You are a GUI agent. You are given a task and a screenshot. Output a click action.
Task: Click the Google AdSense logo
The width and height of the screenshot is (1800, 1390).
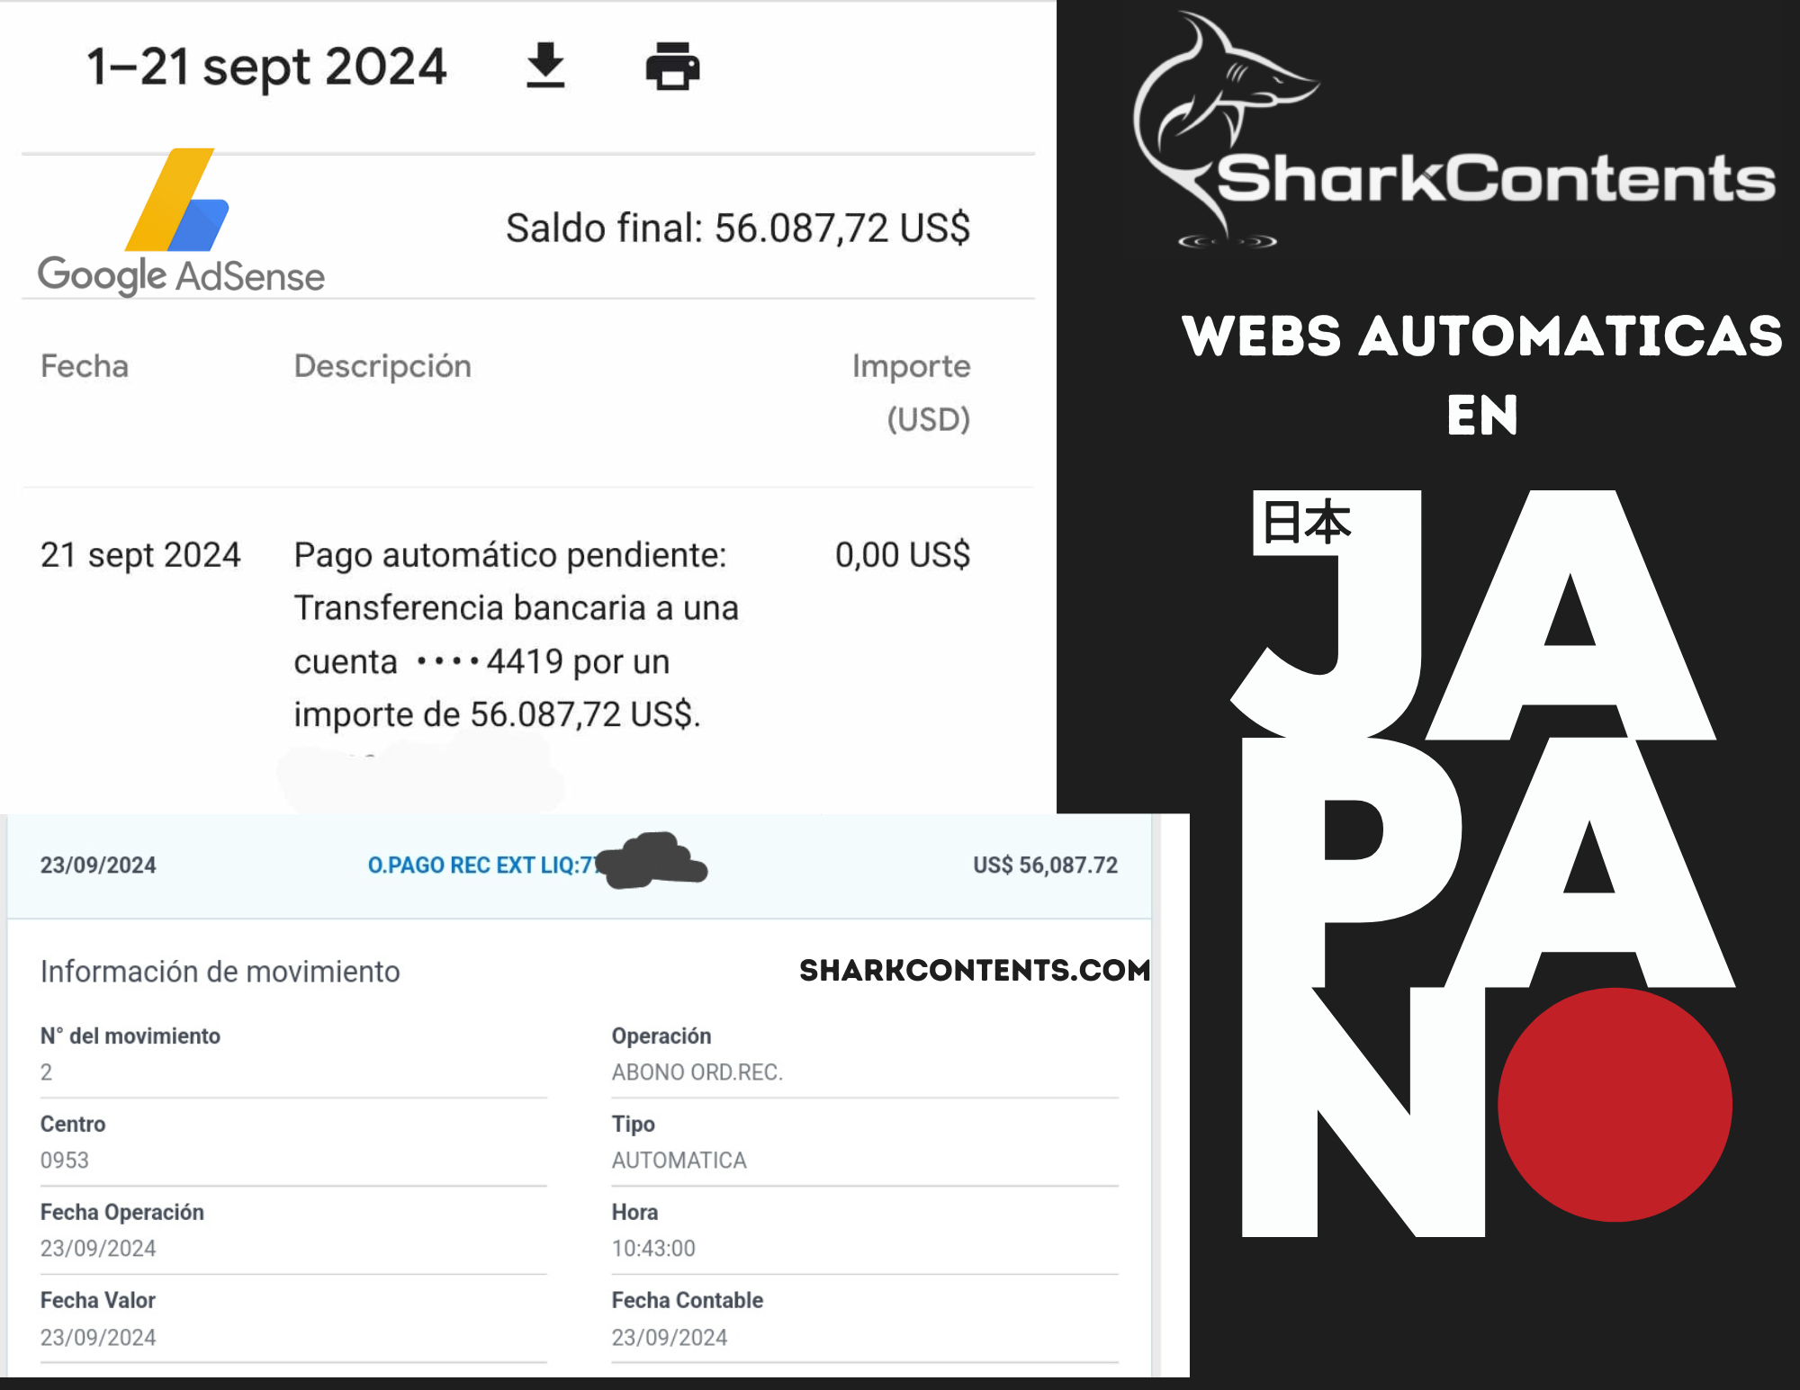[181, 222]
